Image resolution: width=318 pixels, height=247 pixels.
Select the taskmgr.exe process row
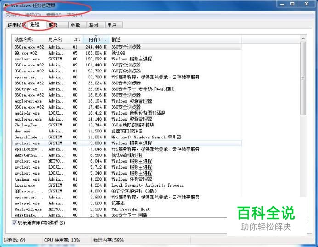[x=127, y=179]
